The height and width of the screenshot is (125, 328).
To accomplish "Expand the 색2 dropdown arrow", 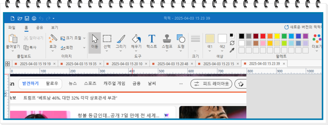I will [x=222, y=51].
